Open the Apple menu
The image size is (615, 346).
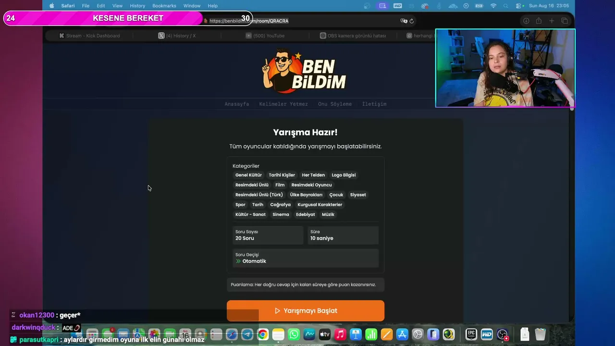[52, 6]
